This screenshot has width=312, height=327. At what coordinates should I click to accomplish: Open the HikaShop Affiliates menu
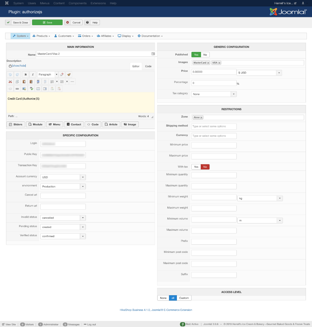(x=105, y=36)
